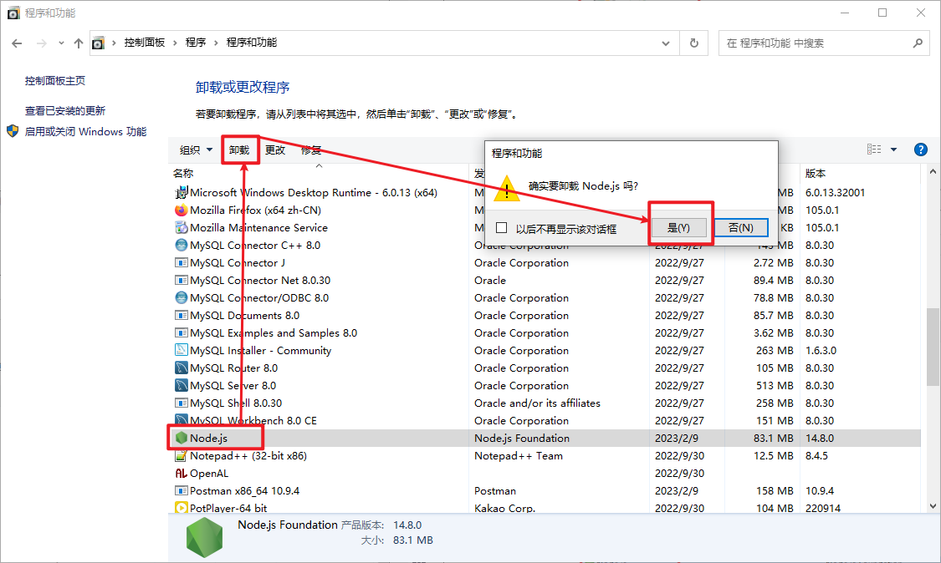
Task: Click scrollbar up arrow
Action: tap(933, 171)
